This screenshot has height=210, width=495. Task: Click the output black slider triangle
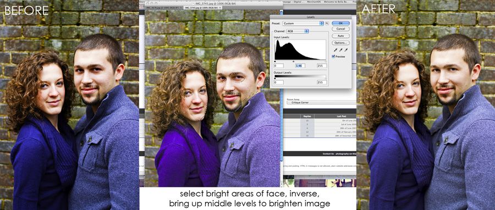pos(274,79)
